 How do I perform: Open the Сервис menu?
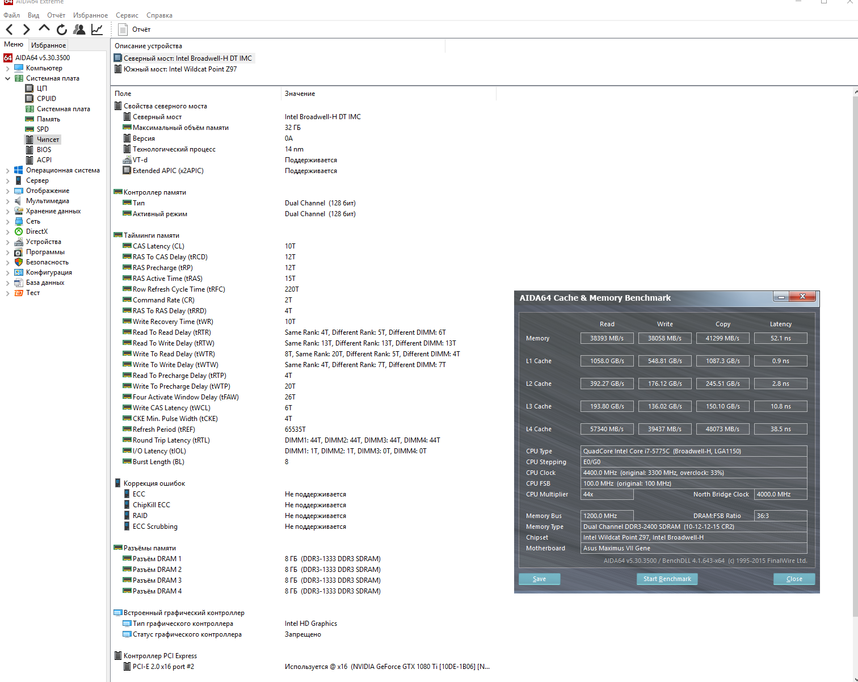coord(127,15)
